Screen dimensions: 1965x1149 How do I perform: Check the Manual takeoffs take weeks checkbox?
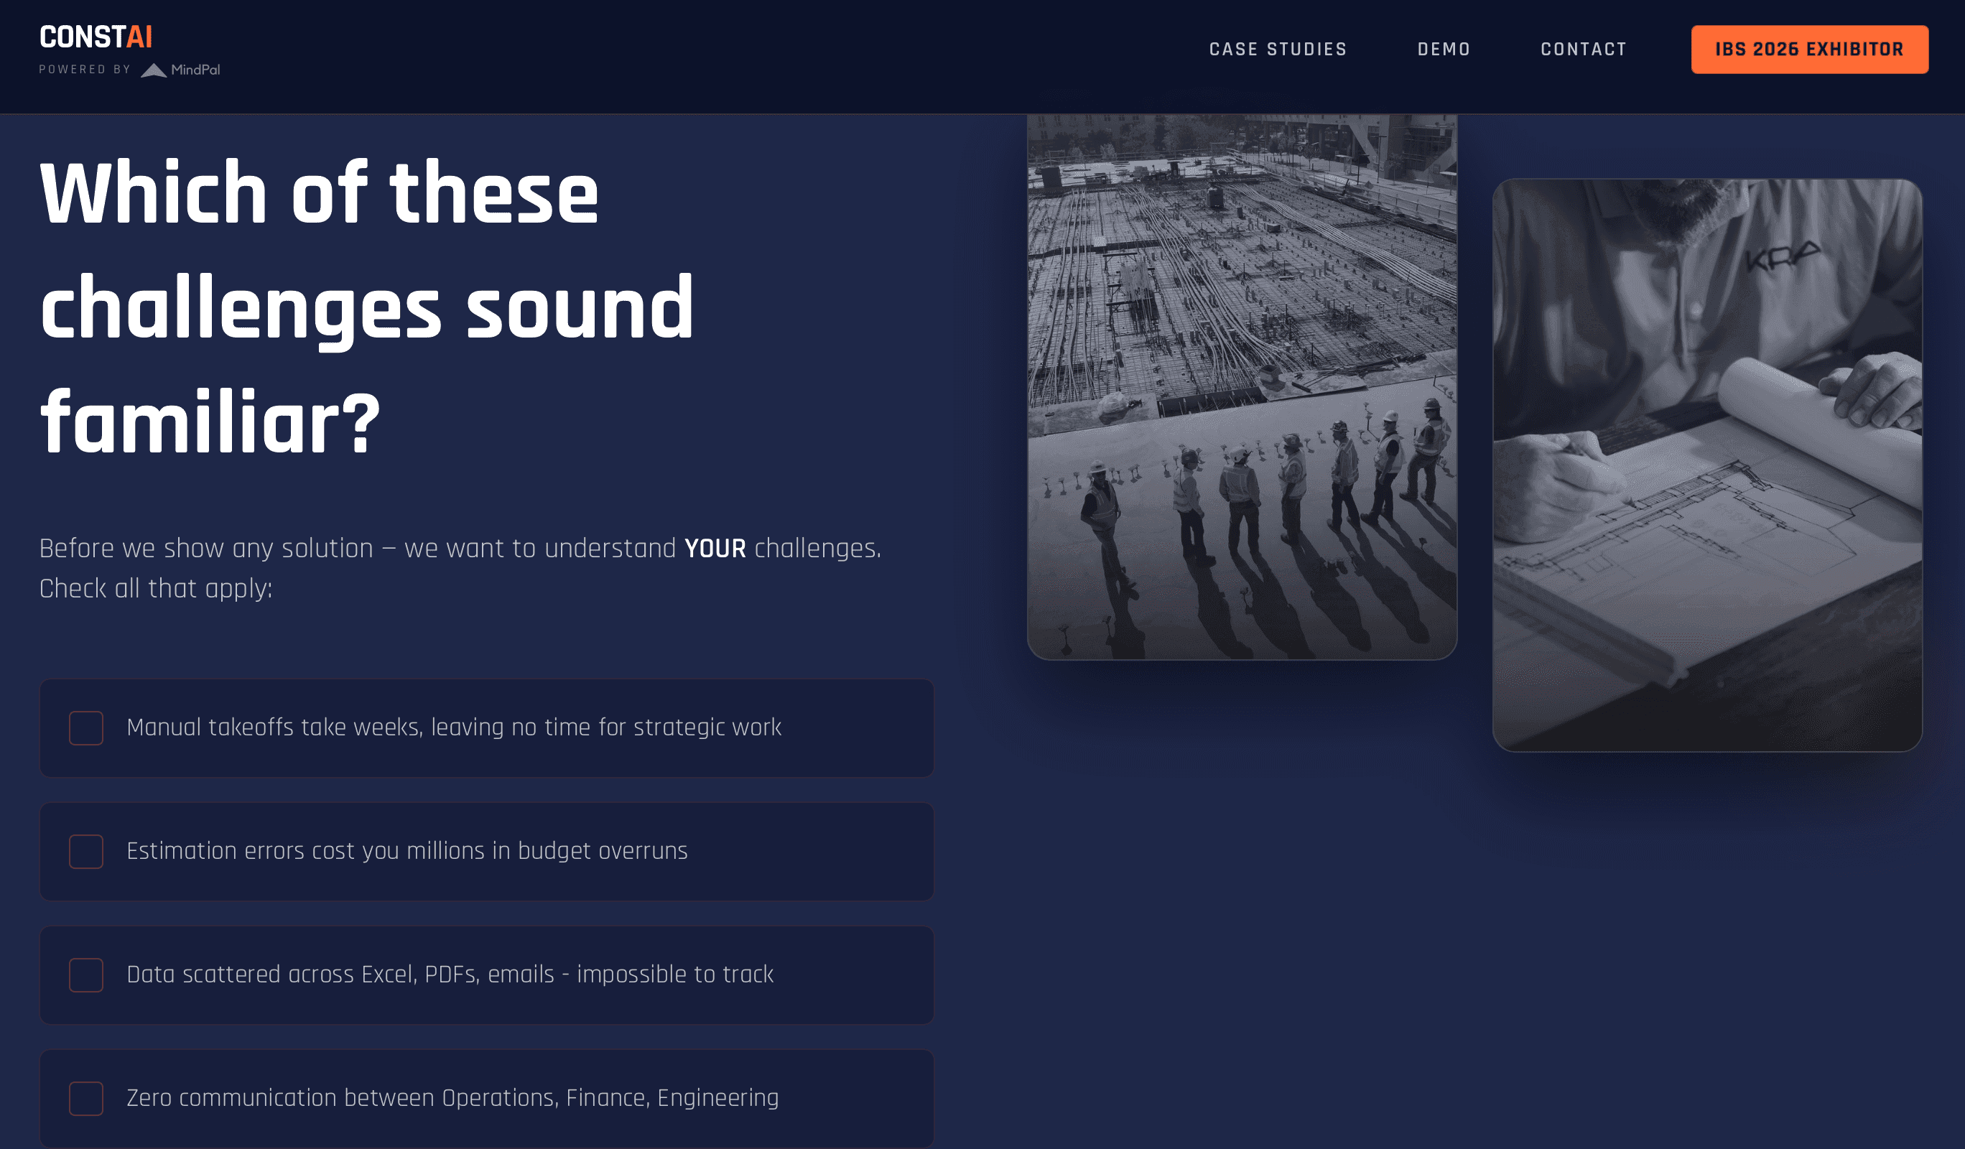tap(85, 727)
